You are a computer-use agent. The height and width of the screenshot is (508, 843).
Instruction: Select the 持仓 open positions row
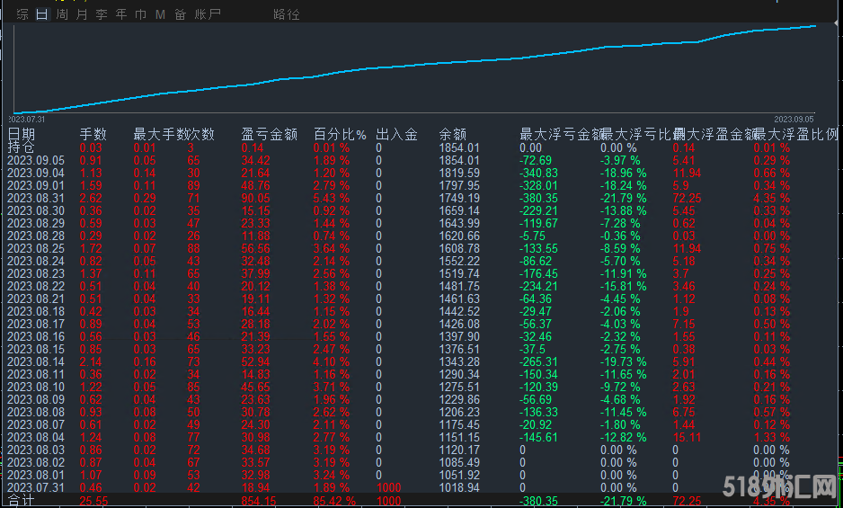pyautogui.click(x=22, y=147)
